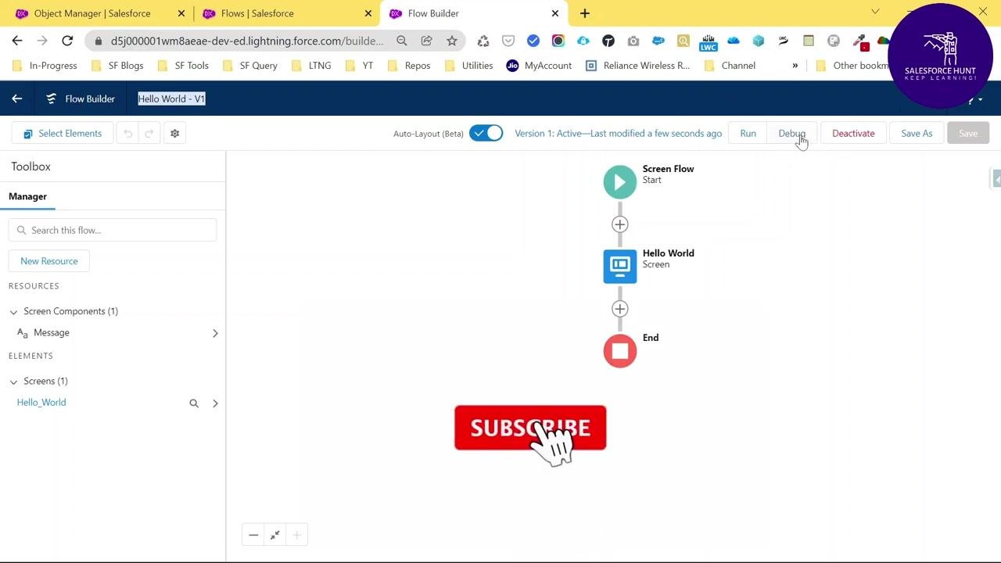Click the Screen Flow Start play icon
Viewport: 1001px width, 563px height.
click(620, 182)
